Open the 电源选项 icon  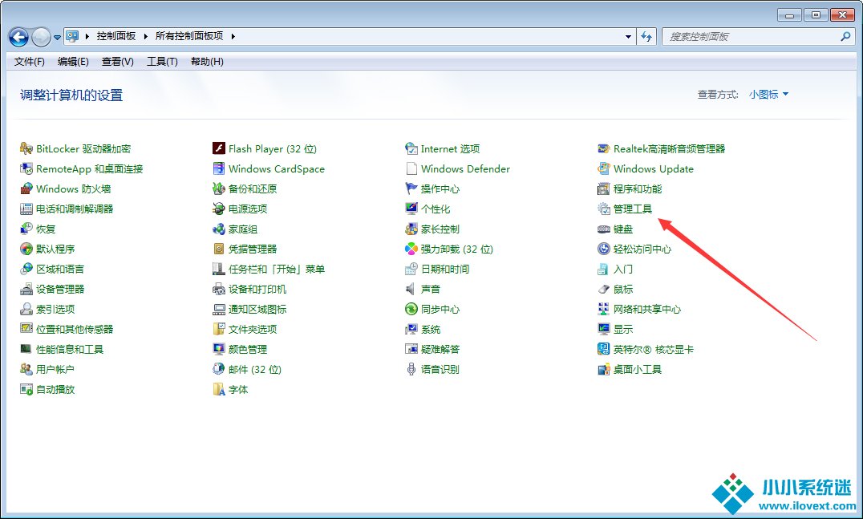[x=218, y=209]
